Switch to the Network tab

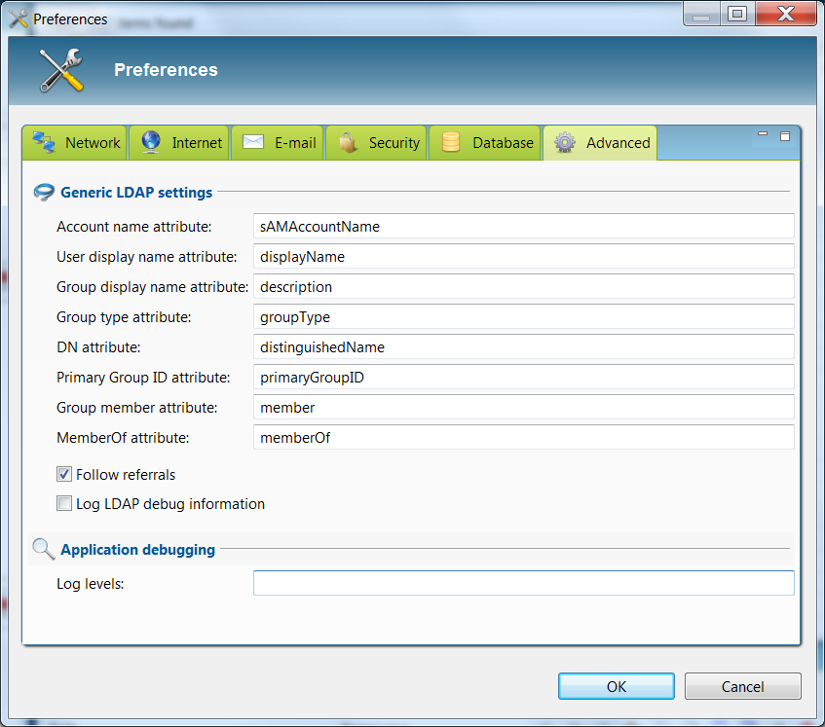[x=75, y=142]
